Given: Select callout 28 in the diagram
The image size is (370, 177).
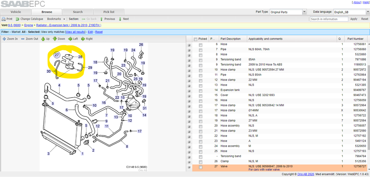Looking at the screenshot, I should point(80,57).
